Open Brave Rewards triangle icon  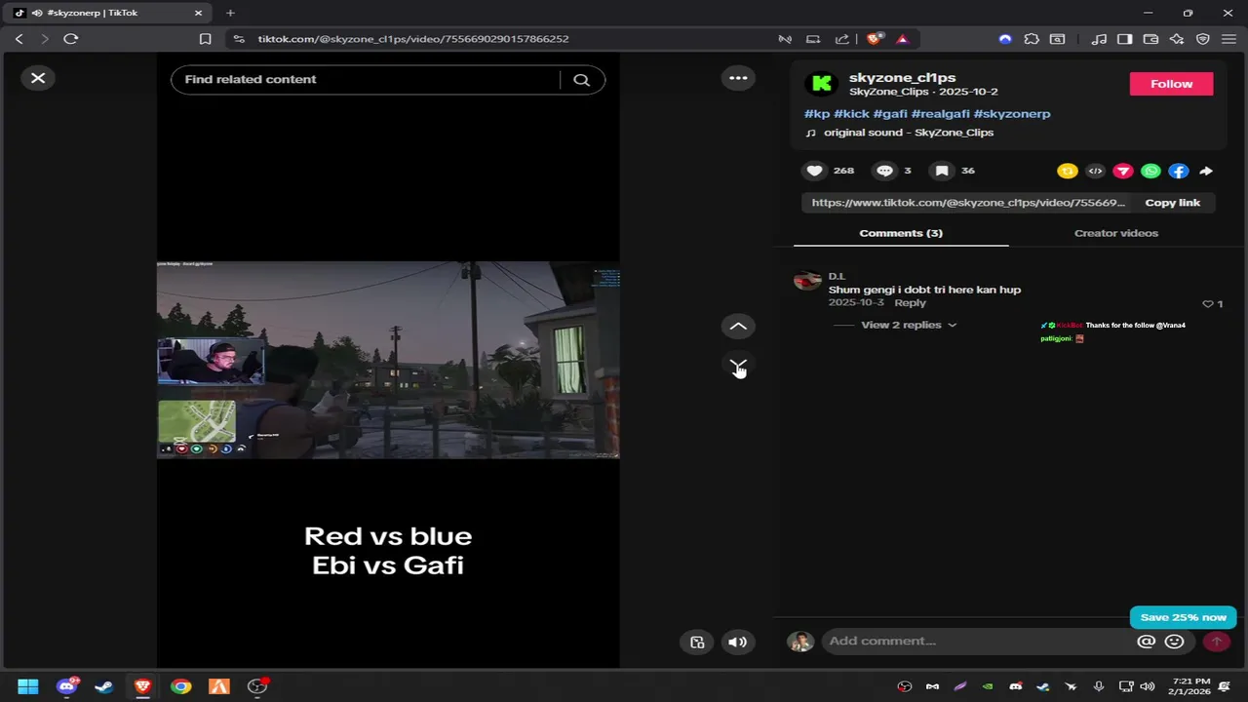click(902, 39)
